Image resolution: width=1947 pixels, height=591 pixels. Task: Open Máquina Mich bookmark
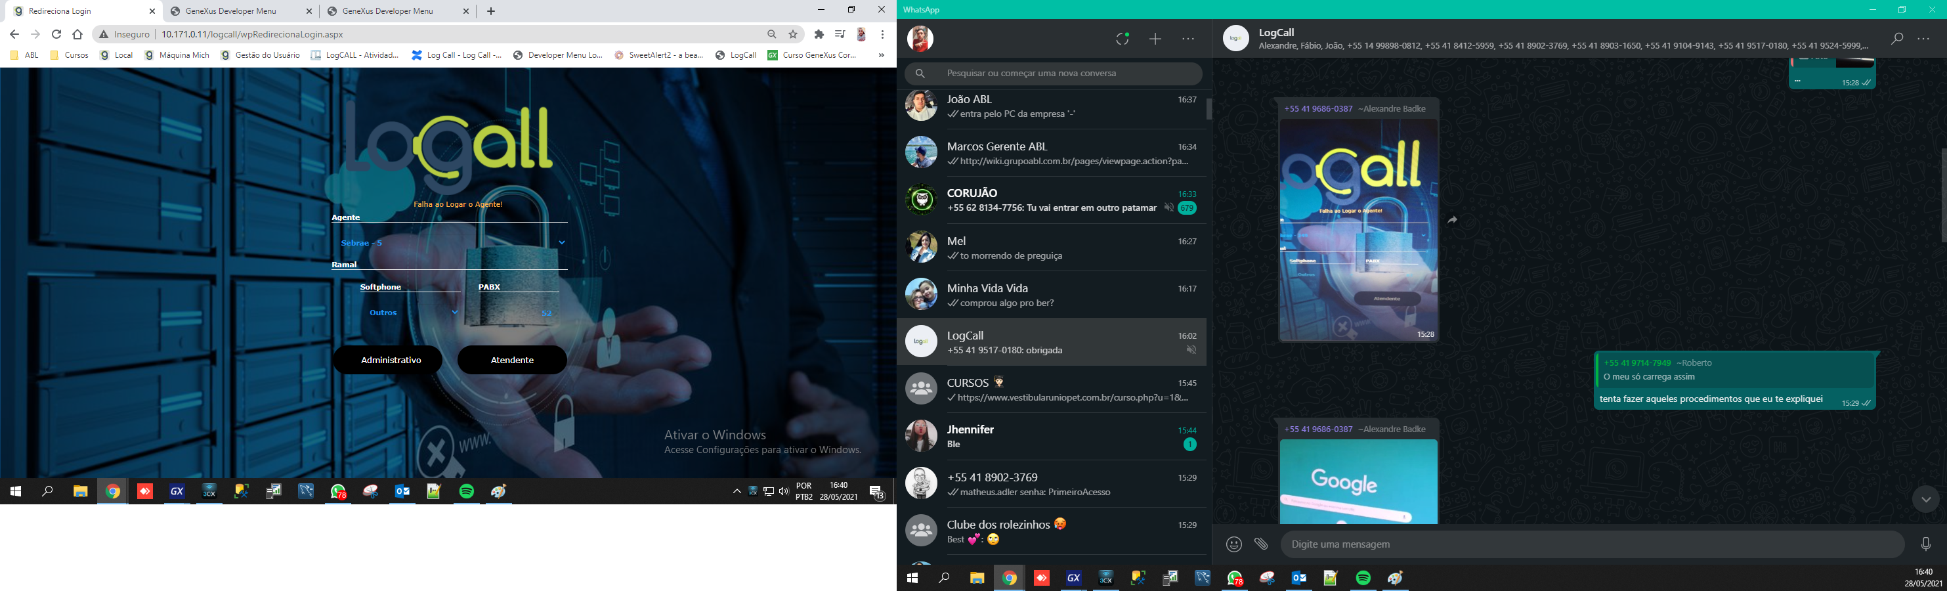(177, 55)
